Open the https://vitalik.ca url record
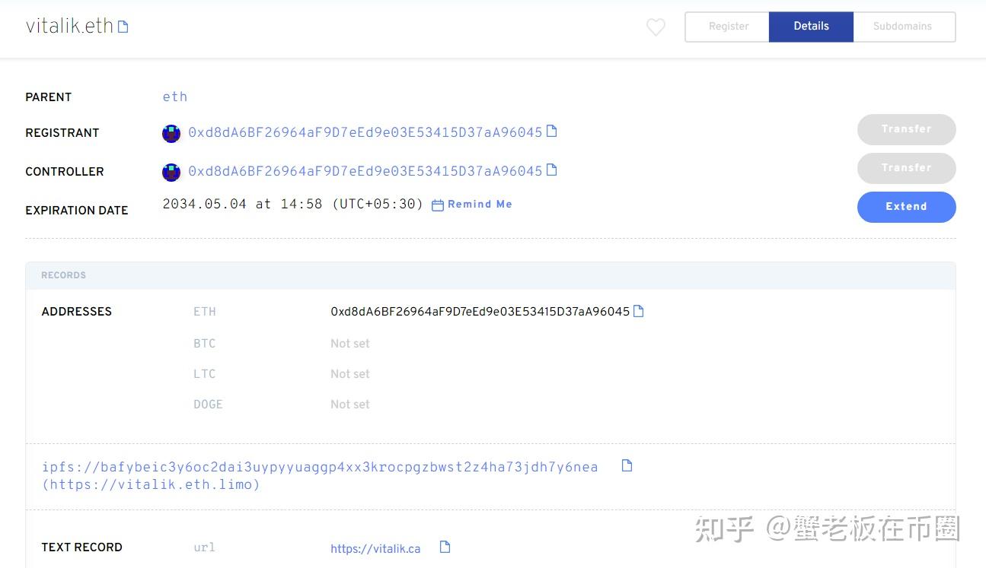 pos(375,548)
